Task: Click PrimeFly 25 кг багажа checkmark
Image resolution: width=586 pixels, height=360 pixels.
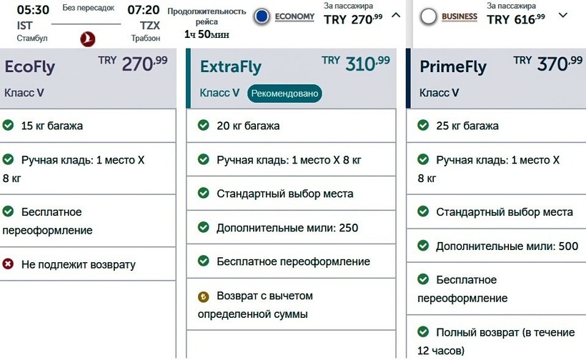Action: [x=423, y=126]
